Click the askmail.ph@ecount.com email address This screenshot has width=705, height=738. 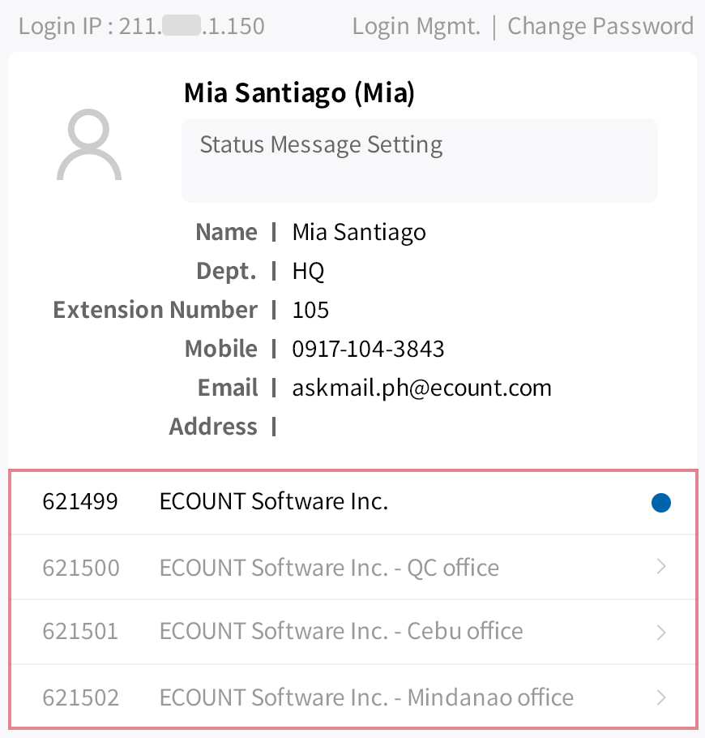tap(421, 388)
